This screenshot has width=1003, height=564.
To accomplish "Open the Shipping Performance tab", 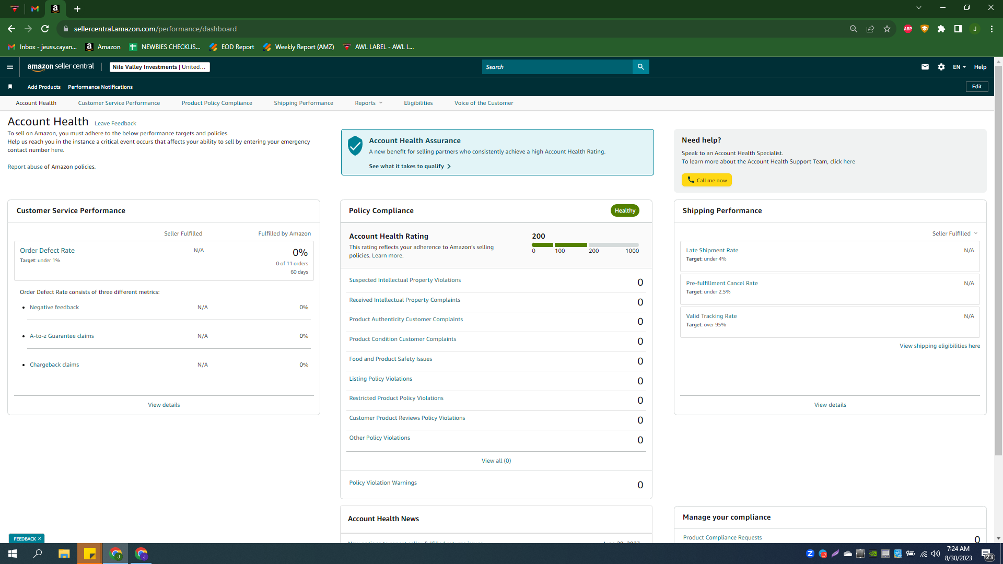I will click(304, 103).
